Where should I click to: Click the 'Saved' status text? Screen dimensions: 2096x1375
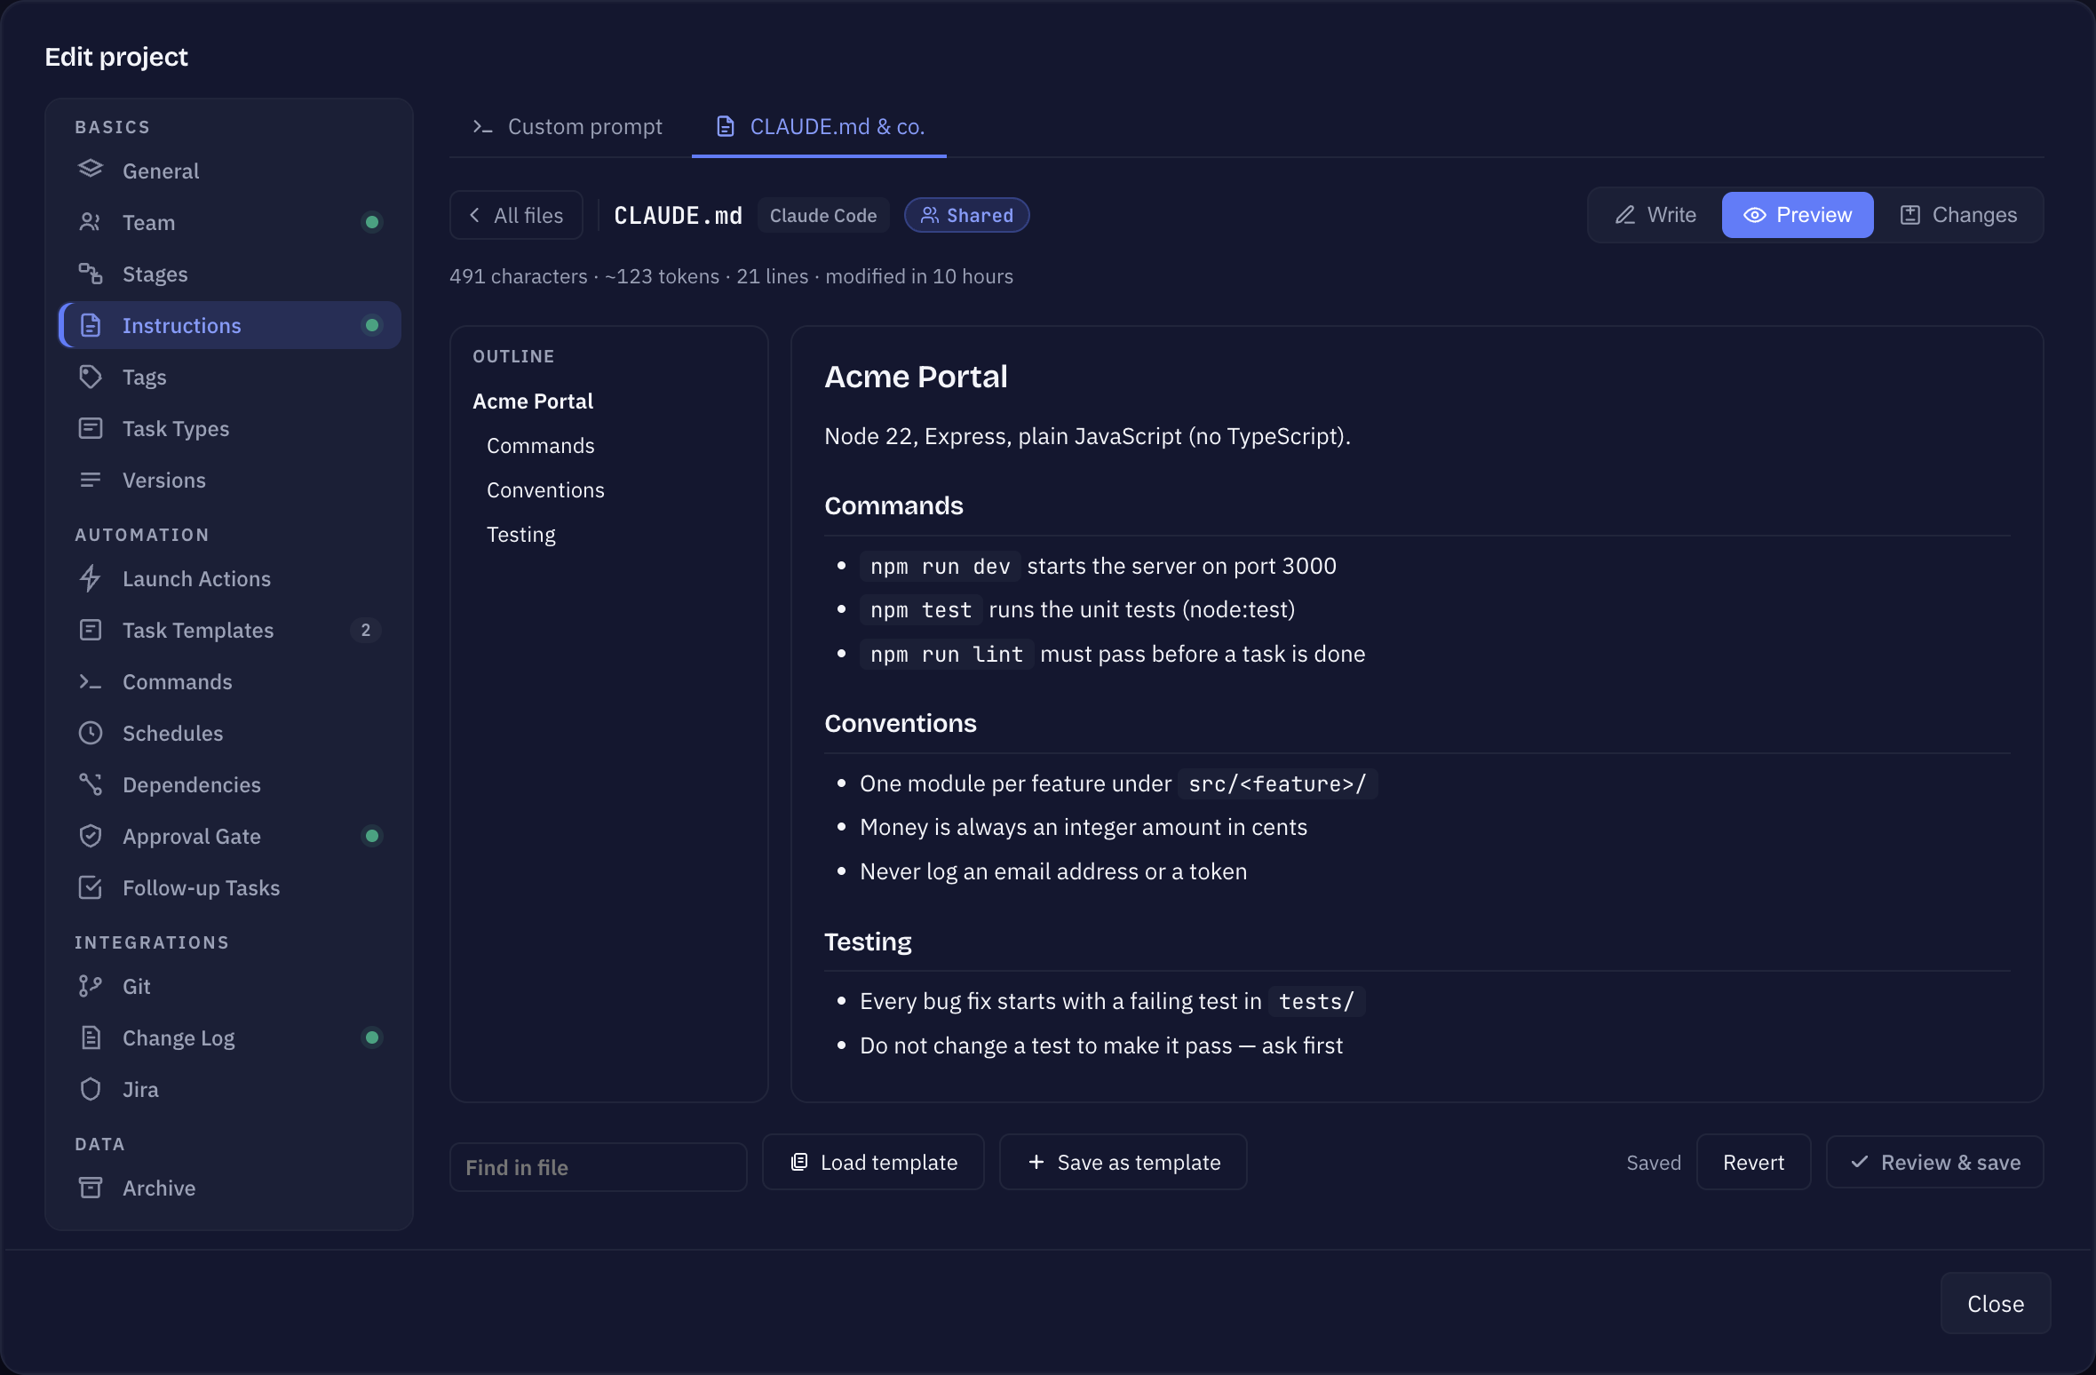point(1654,1163)
